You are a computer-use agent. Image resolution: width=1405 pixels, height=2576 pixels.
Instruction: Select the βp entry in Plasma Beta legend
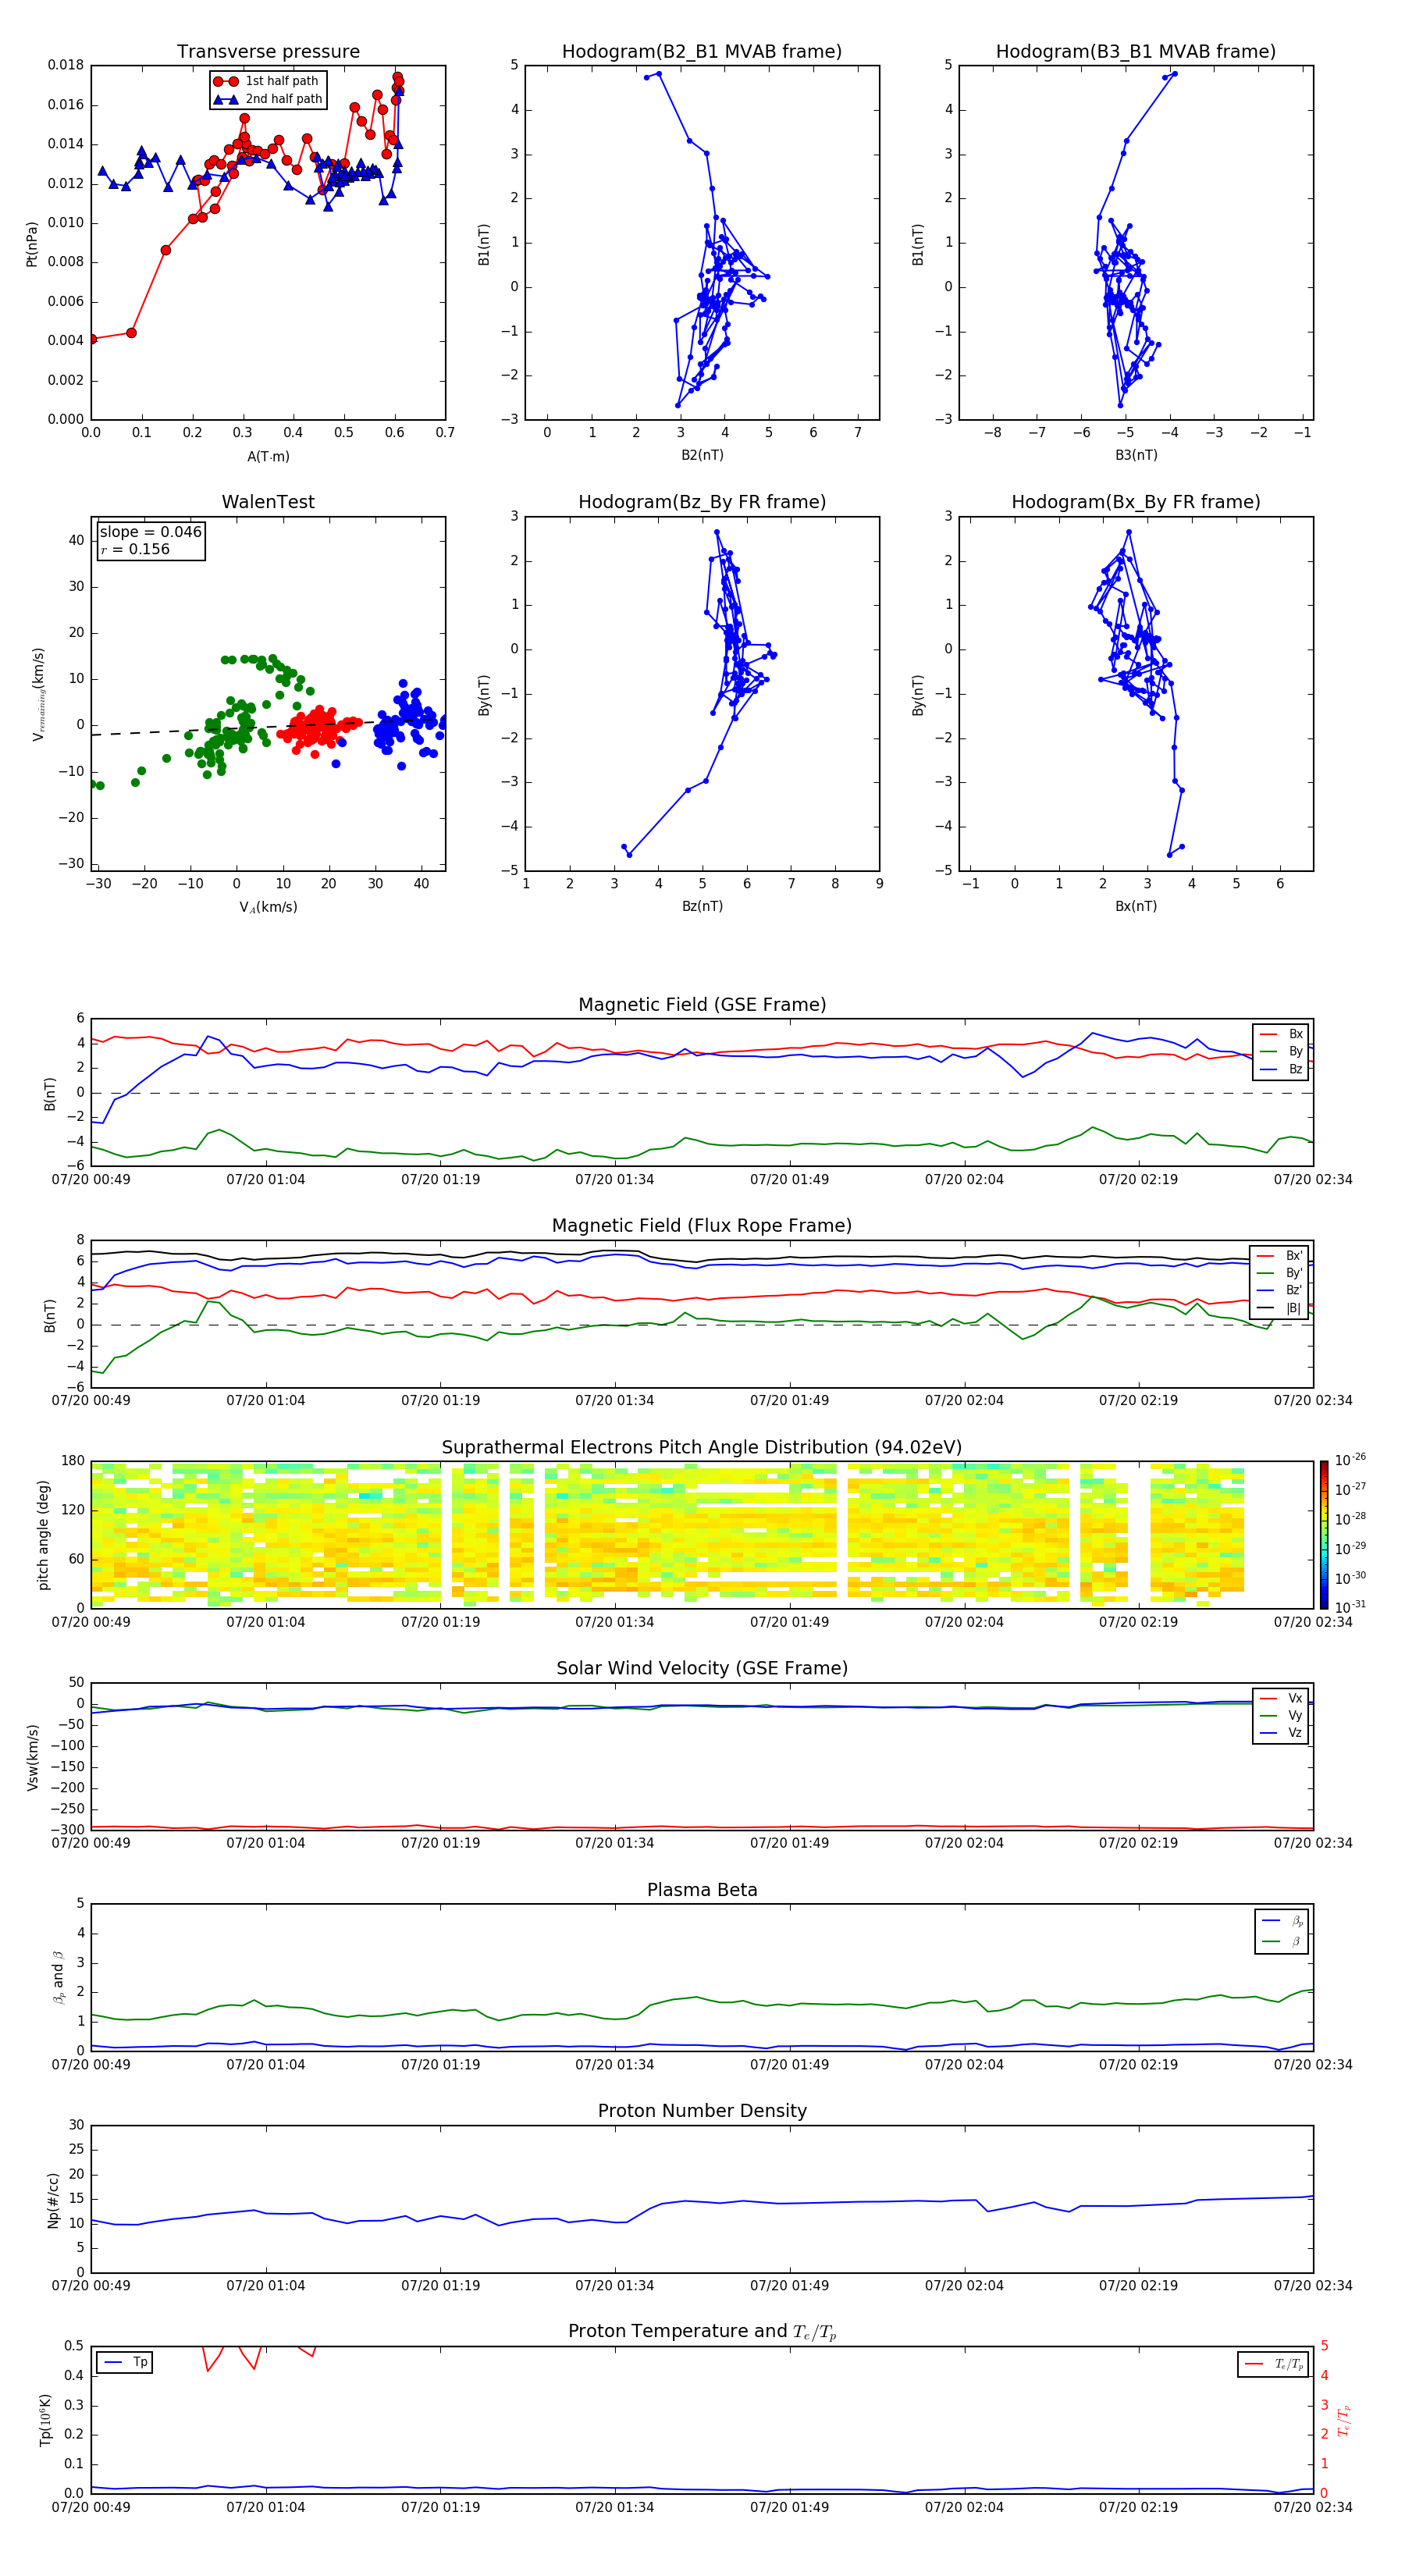[x=1283, y=1921]
